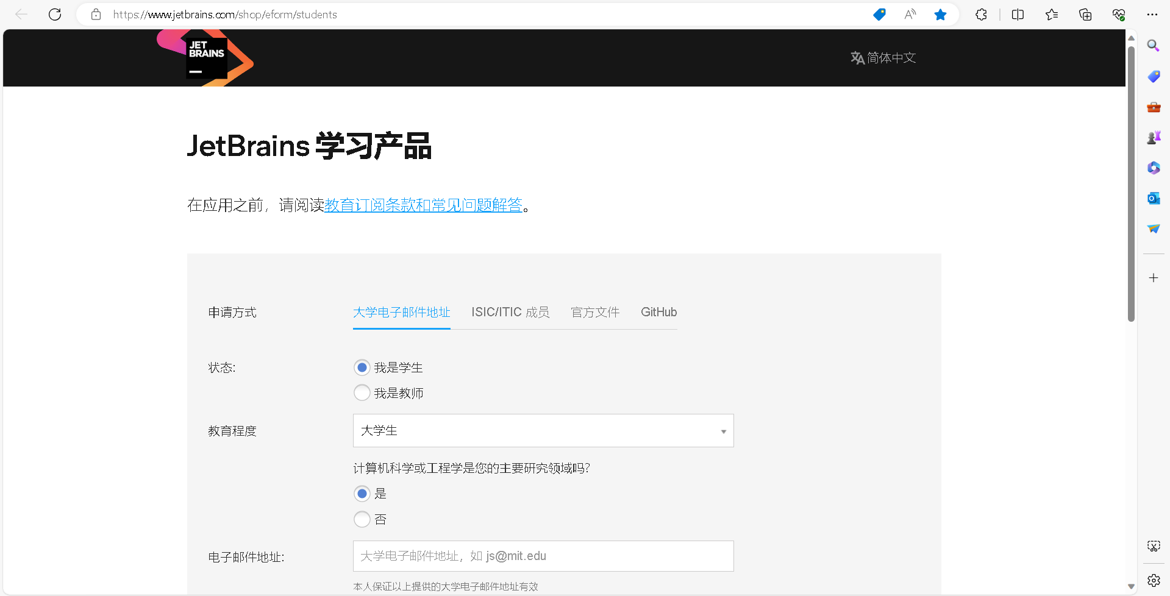Open Split screen view icon
Viewport: 1170px width, 596px height.
click(1018, 15)
